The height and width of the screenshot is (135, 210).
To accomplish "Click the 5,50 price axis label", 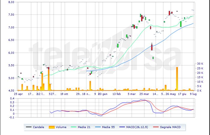I will click(x=11, y=65).
